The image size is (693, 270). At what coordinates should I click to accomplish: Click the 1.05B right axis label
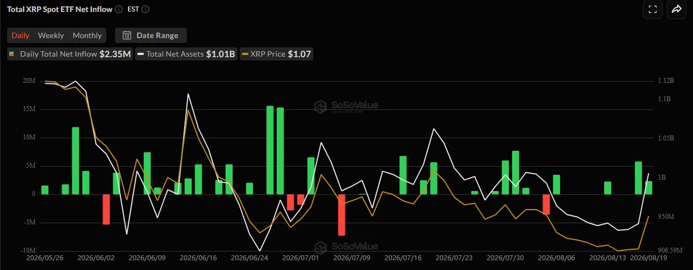[666, 138]
